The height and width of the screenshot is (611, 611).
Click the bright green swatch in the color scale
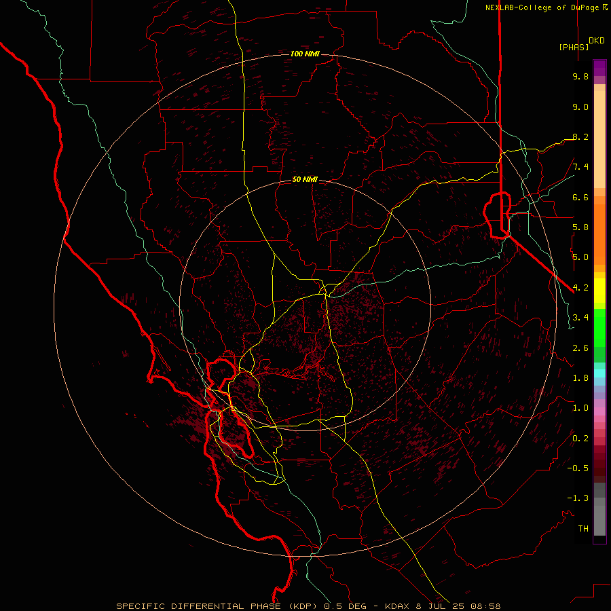tap(599, 327)
